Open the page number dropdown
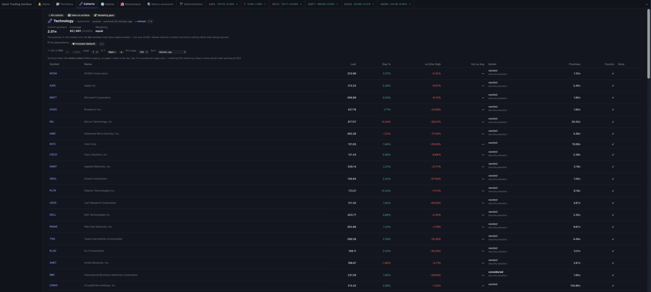This screenshot has height=292, width=651. (95, 52)
